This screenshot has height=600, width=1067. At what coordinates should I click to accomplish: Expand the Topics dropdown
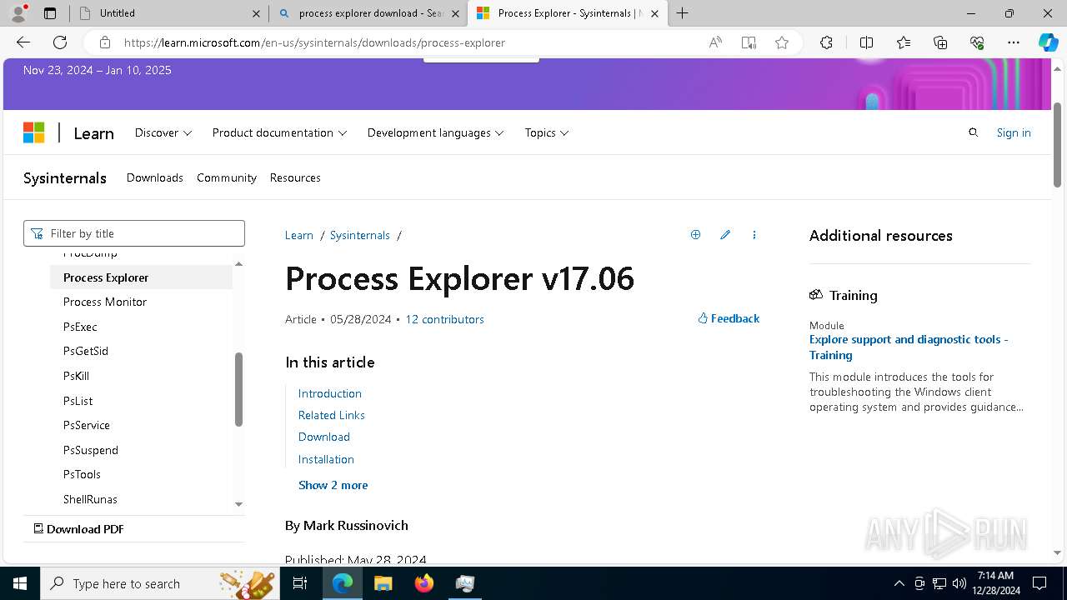coord(547,132)
